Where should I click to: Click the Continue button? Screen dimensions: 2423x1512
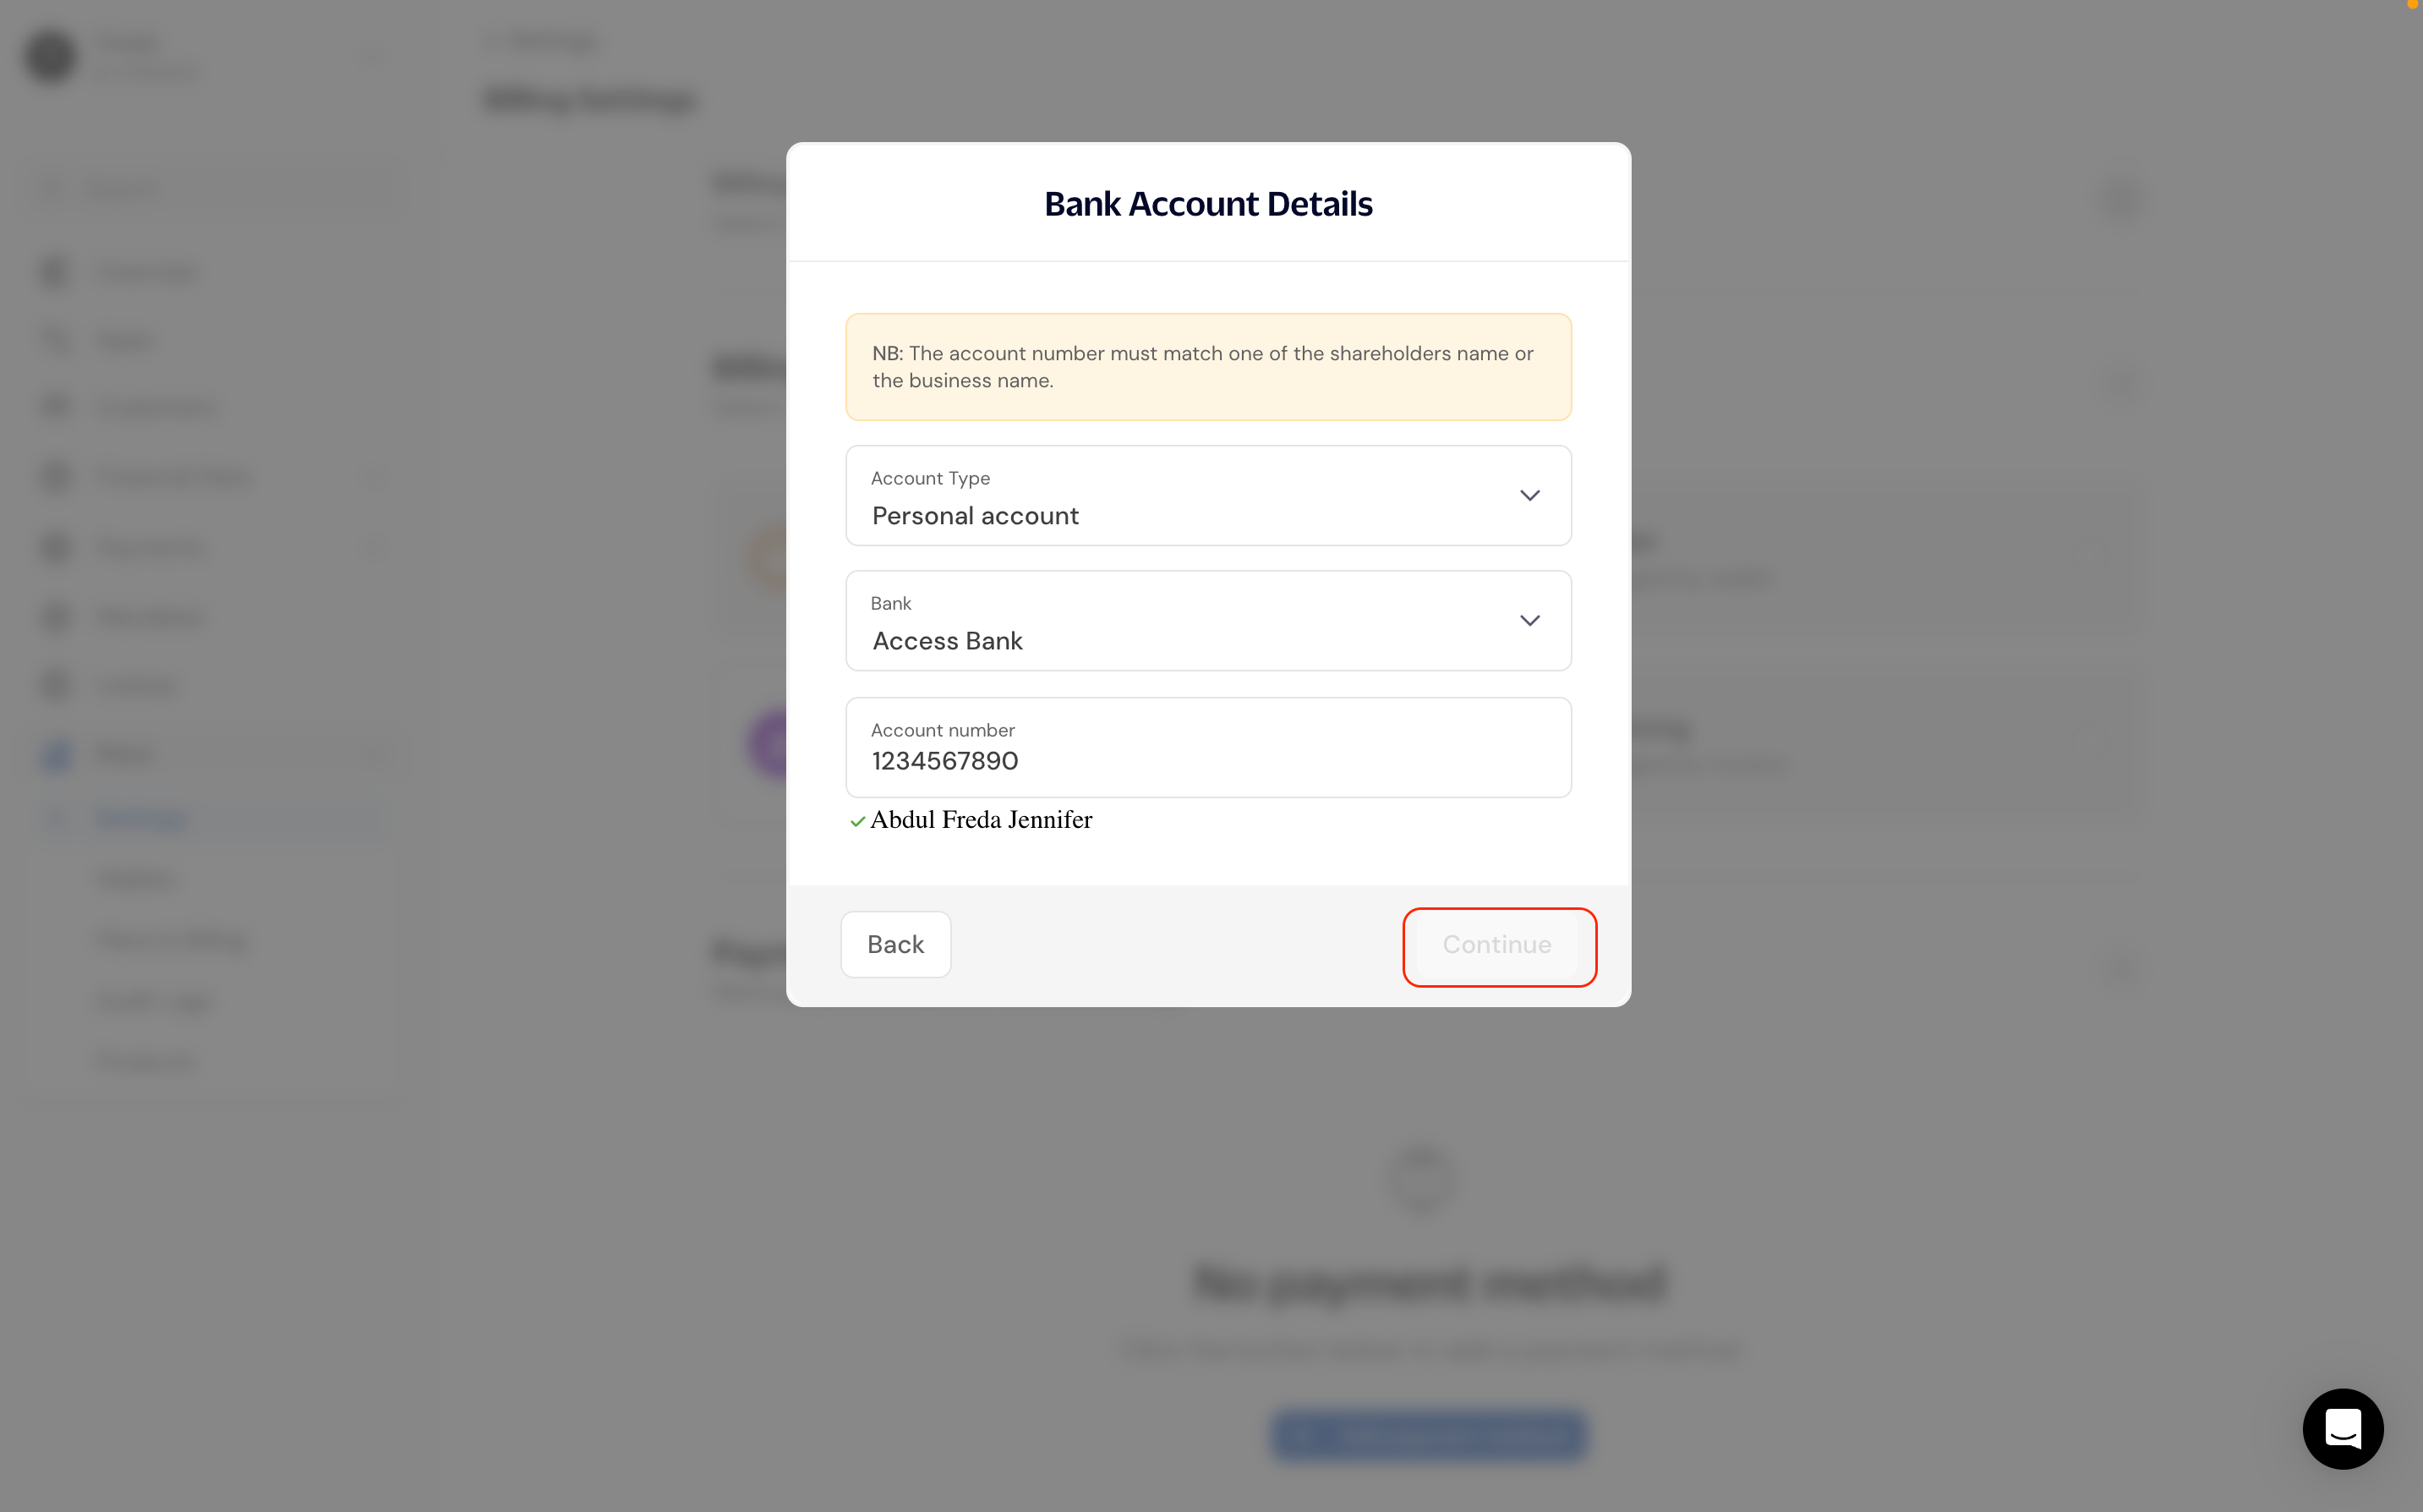(1496, 945)
